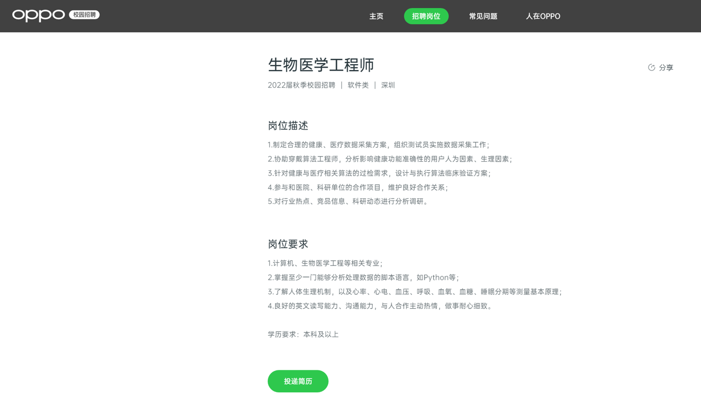Open the 人在OPPO section
Viewport: 701px width, 417px height.
tap(543, 16)
